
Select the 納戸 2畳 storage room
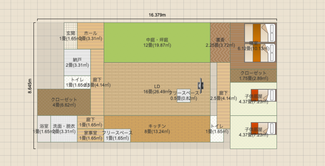77,62
